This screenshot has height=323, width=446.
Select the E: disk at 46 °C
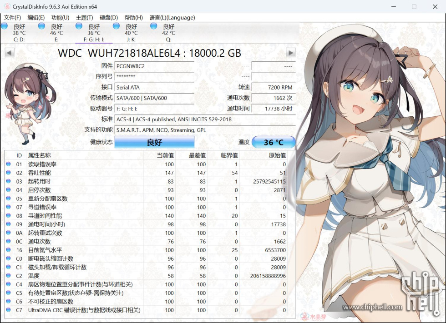pos(56,33)
